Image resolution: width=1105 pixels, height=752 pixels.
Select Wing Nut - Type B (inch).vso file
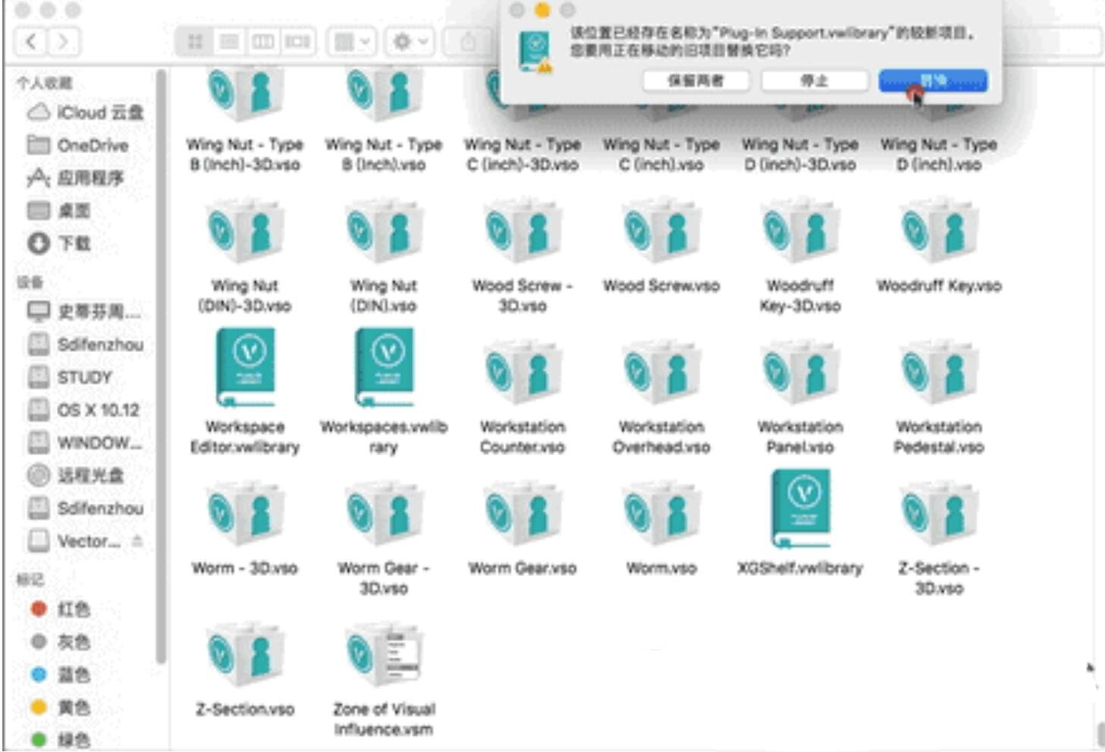pyautogui.click(x=384, y=121)
